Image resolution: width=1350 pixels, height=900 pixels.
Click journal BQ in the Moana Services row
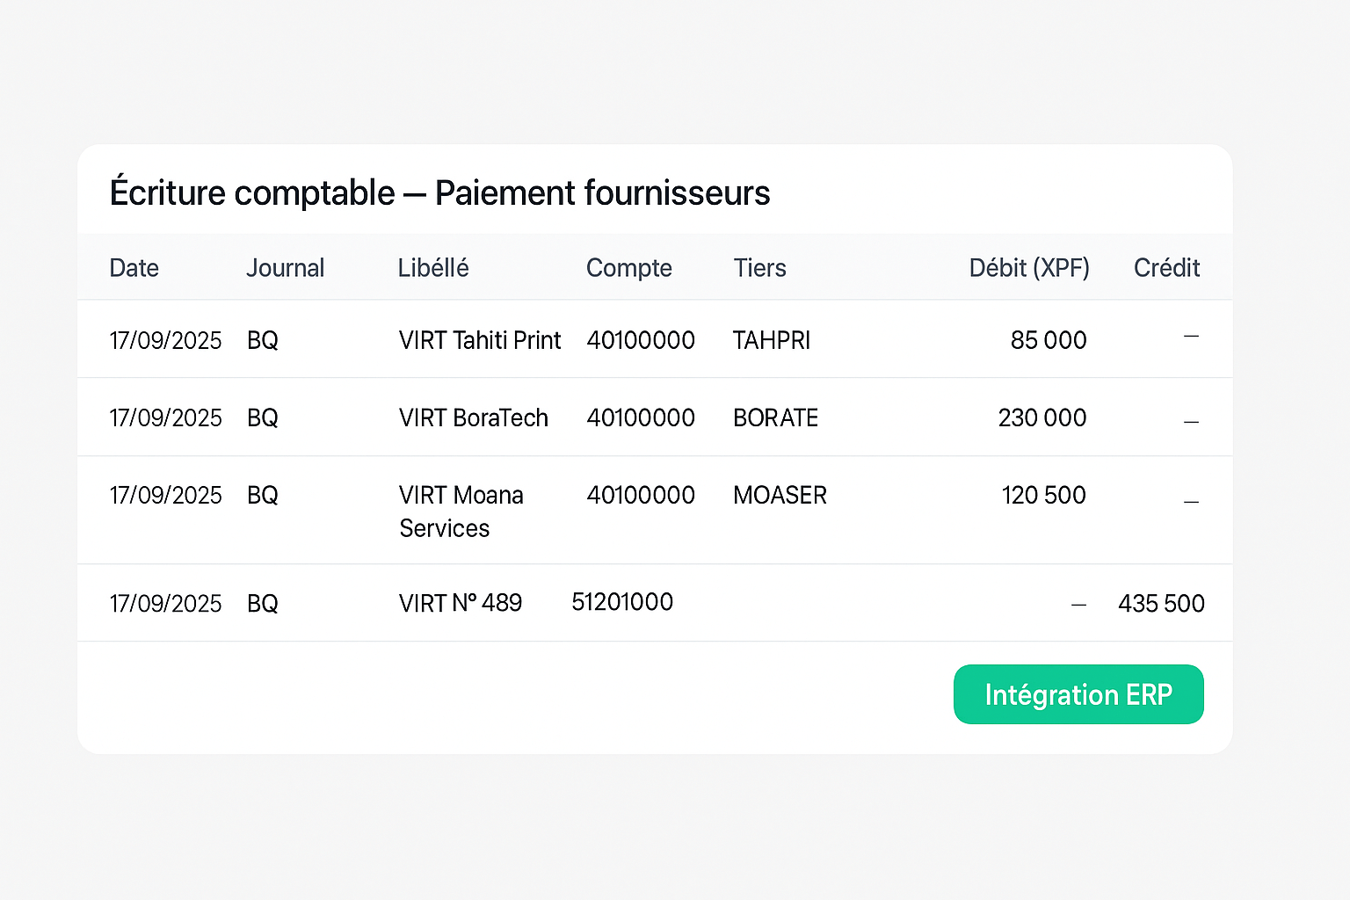tap(263, 495)
